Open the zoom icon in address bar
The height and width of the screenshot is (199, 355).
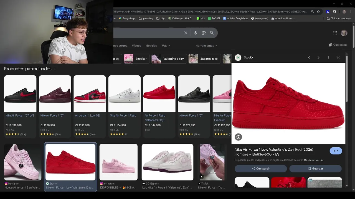pos(312,12)
